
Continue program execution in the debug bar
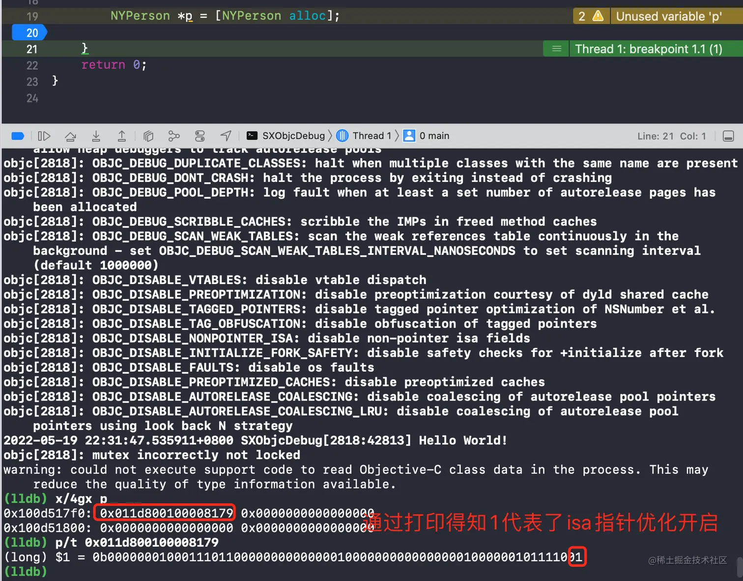coord(44,136)
